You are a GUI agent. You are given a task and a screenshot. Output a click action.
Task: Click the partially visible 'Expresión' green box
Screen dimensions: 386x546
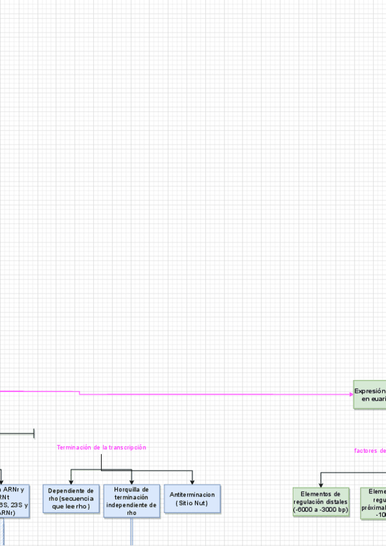point(369,394)
